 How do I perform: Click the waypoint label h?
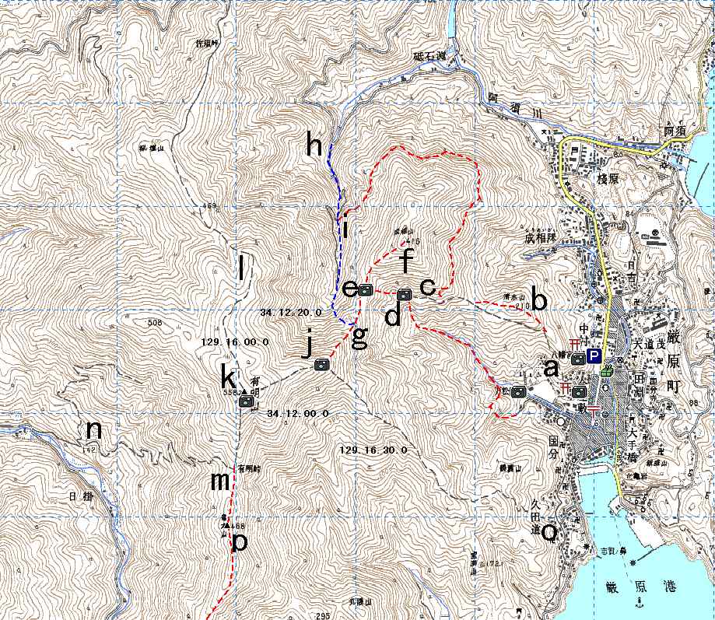pos(314,144)
